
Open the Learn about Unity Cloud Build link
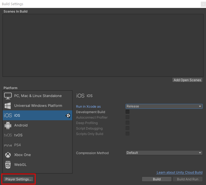coord(179,172)
